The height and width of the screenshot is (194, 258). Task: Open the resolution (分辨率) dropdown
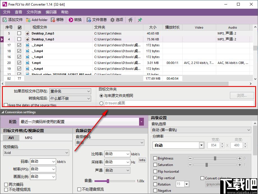click(178, 145)
